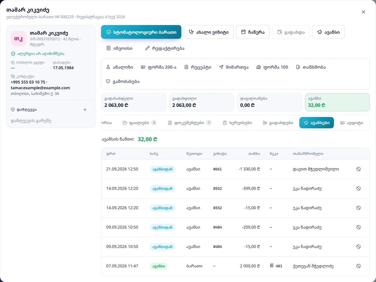Click employee name ქეთევან მჭედლიძე
The height and width of the screenshot is (282, 376).
click(x=313, y=266)
